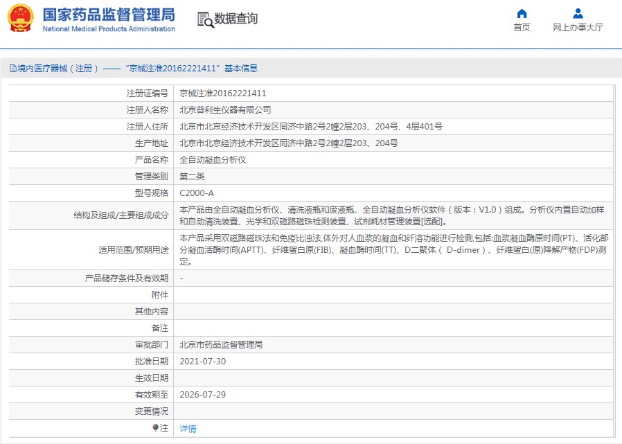The width and height of the screenshot is (622, 444).
Task: Click the 适用范围/预期用途 description text
Action: (x=394, y=250)
